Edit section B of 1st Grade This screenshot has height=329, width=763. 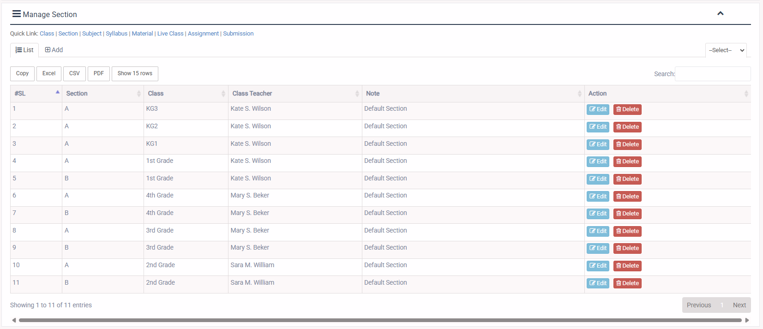point(598,179)
